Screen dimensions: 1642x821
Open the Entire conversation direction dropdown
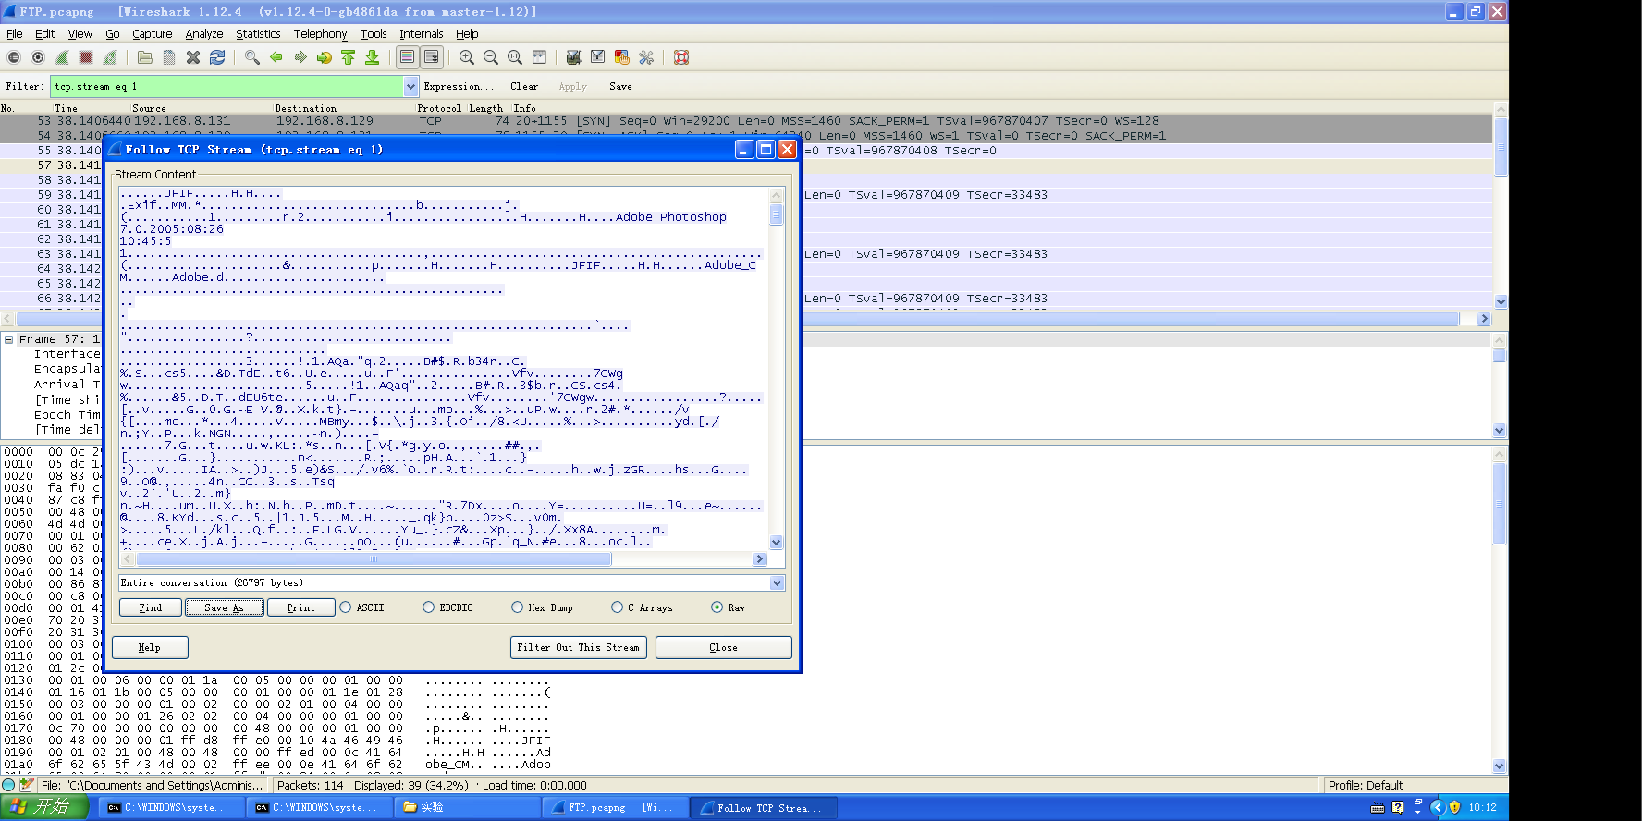coord(778,583)
